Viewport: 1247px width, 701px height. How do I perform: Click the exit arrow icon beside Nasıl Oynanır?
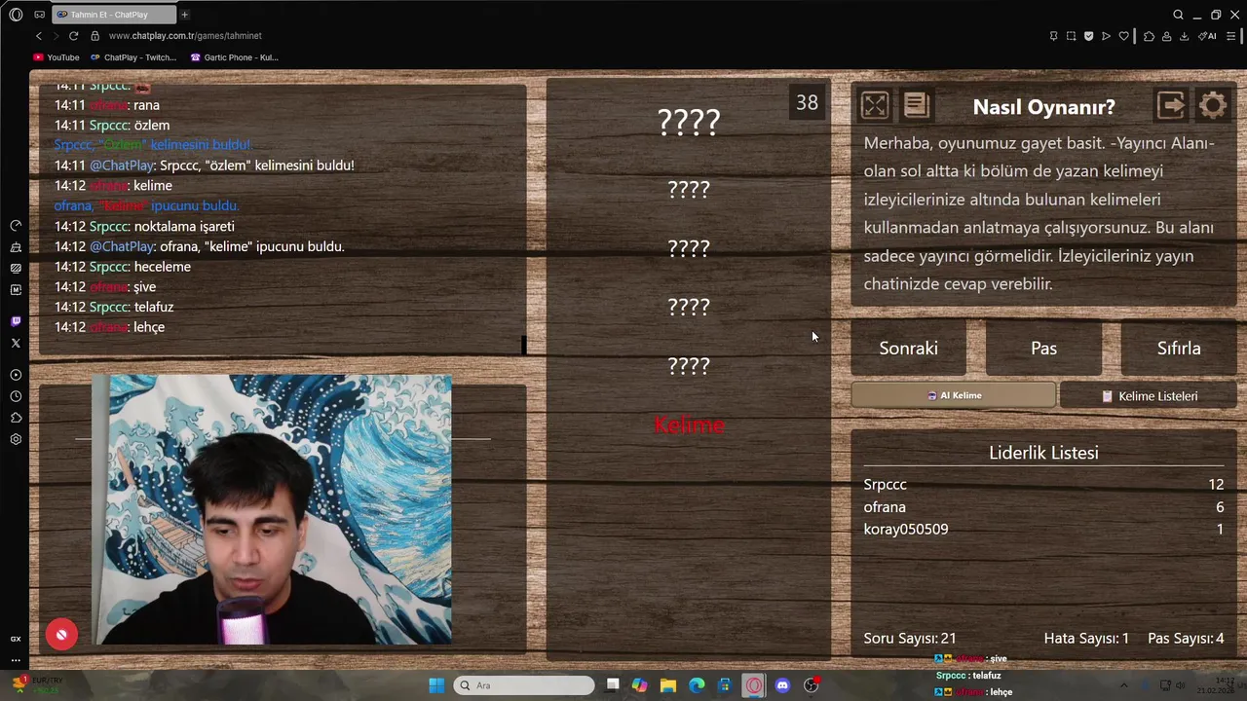pos(1171,105)
